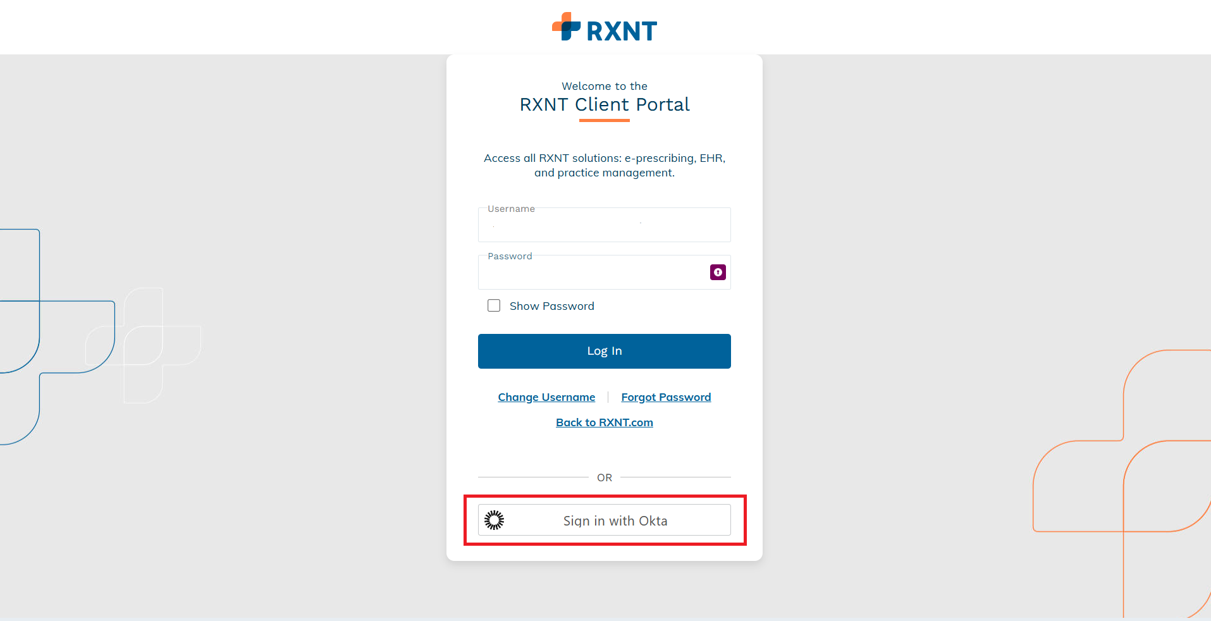This screenshot has width=1211, height=621.
Task: Enable the Show Password checkbox
Action: pos(494,305)
